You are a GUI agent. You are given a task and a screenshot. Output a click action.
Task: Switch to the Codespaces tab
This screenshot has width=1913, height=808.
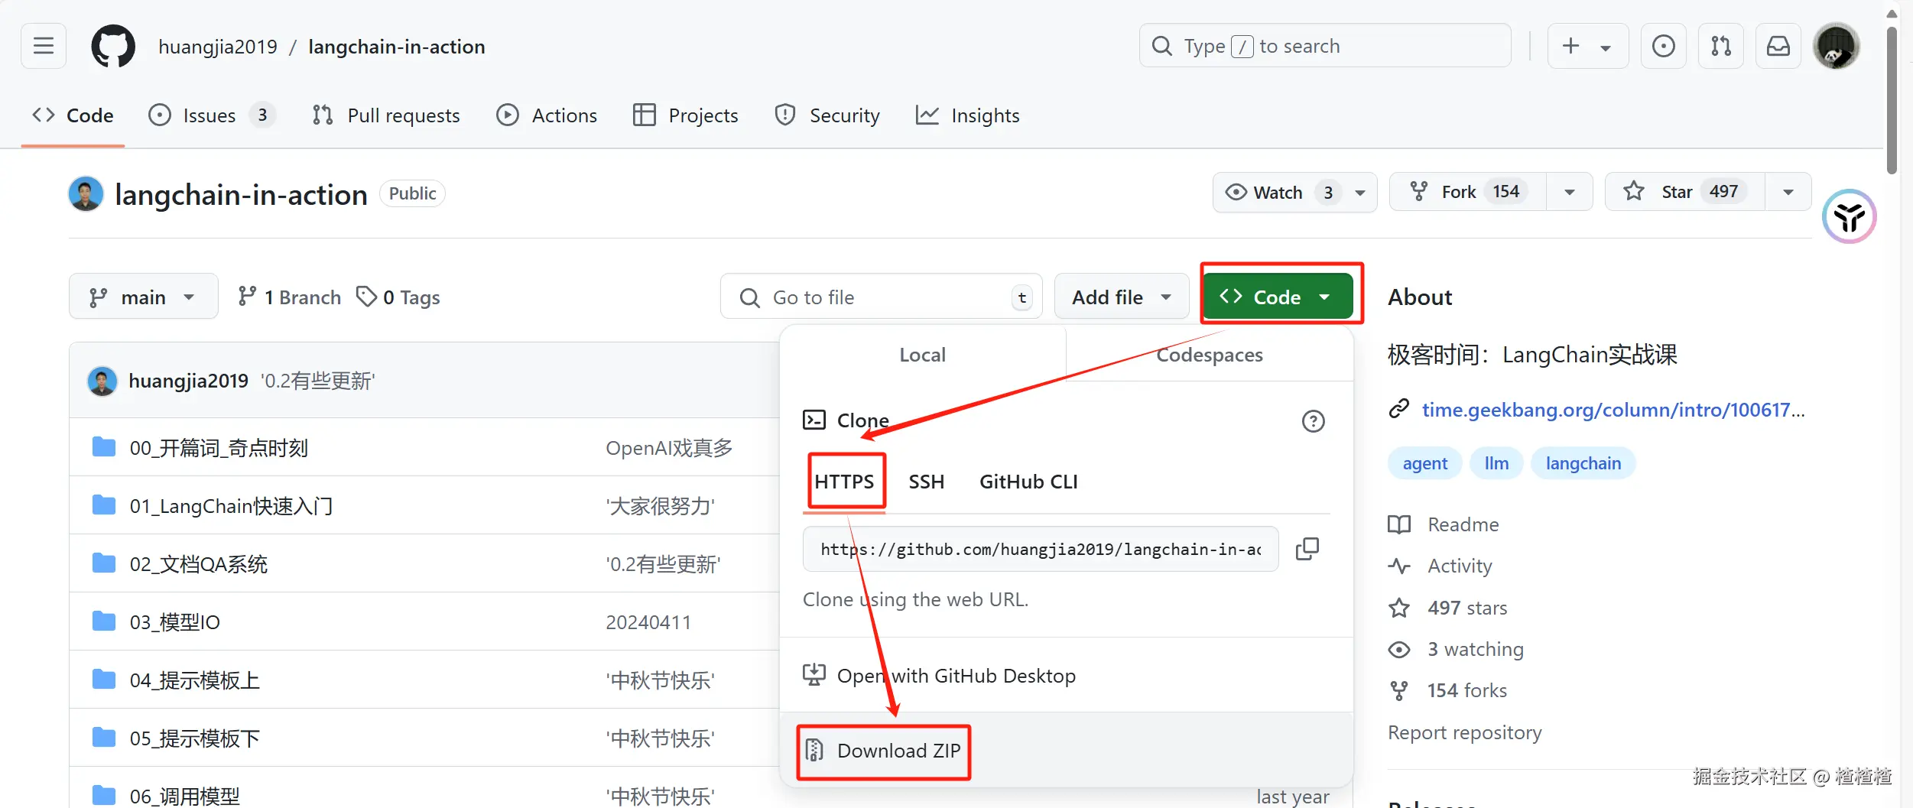[x=1210, y=355]
